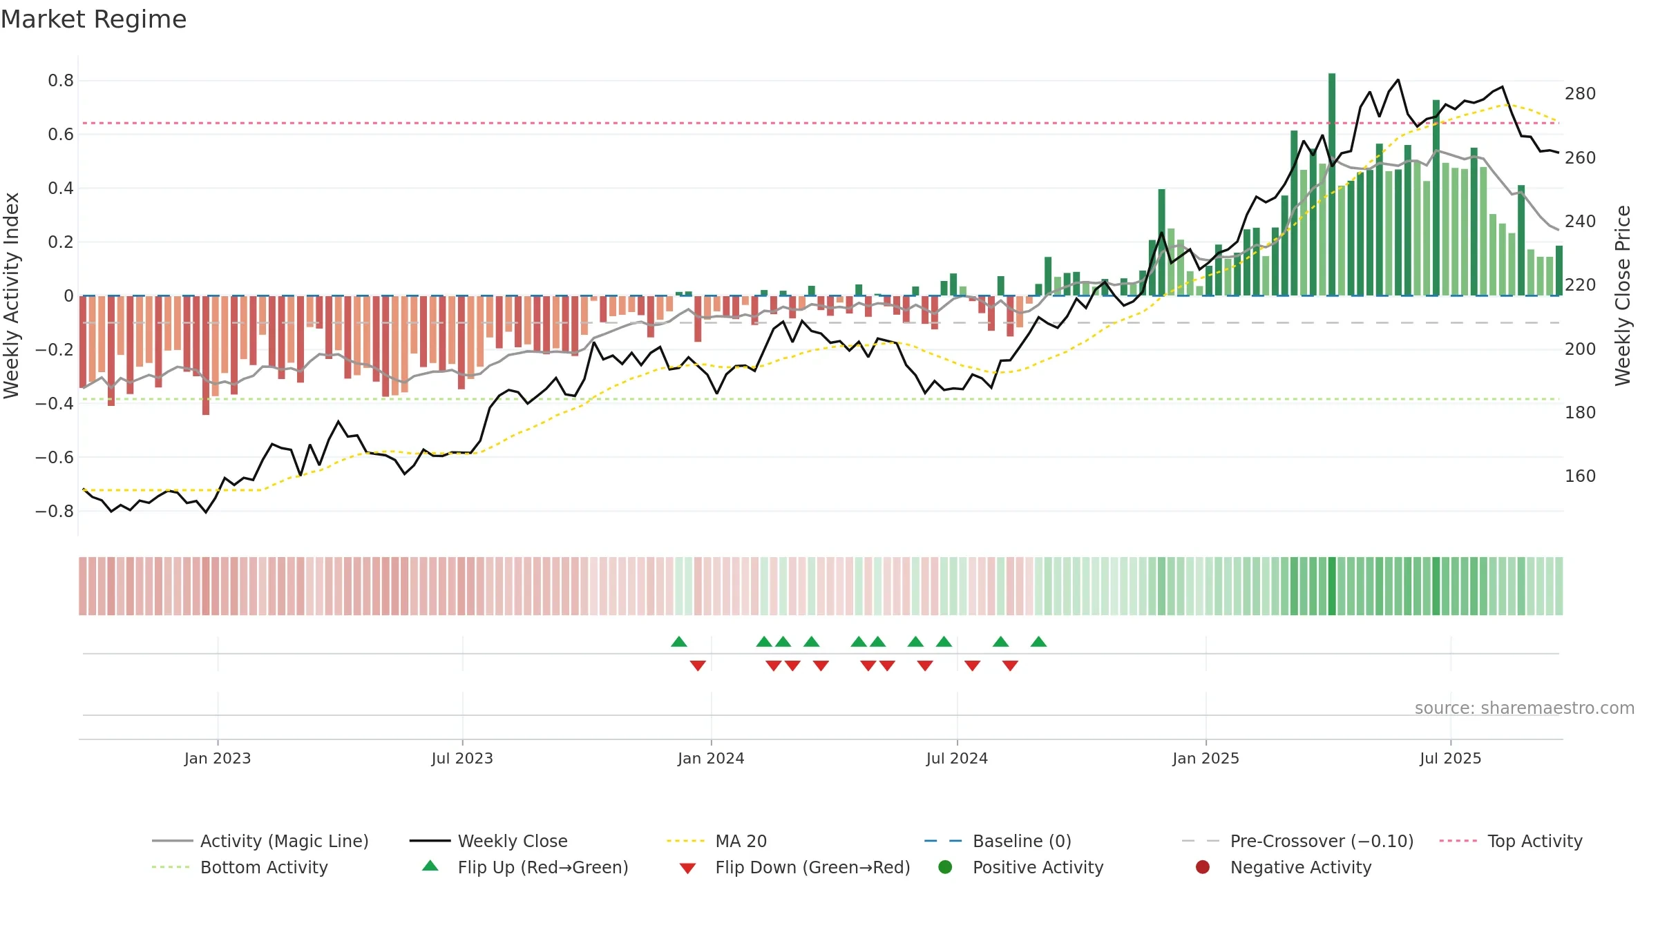Image resolution: width=1658 pixels, height=932 pixels.
Task: Toggle the Weekly Close legend entry
Action: coord(488,841)
